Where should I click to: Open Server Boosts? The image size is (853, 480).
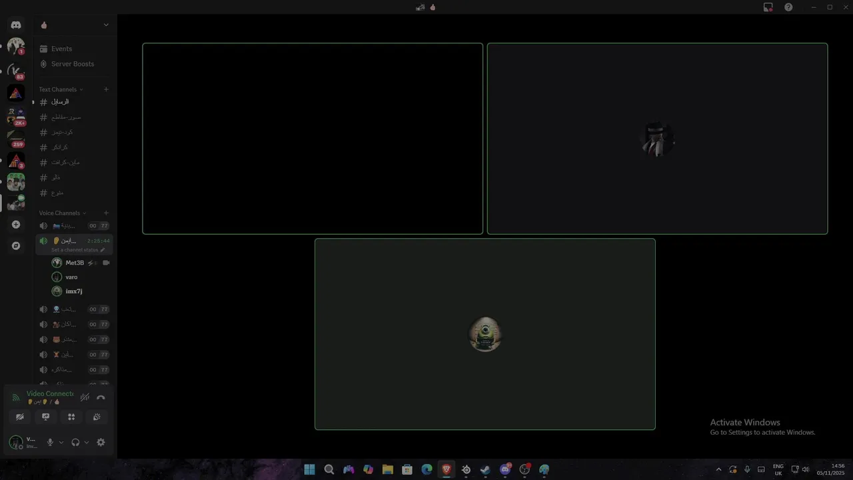pos(73,64)
